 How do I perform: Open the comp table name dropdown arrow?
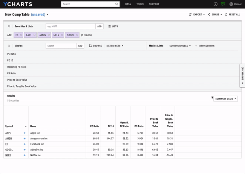(47, 15)
